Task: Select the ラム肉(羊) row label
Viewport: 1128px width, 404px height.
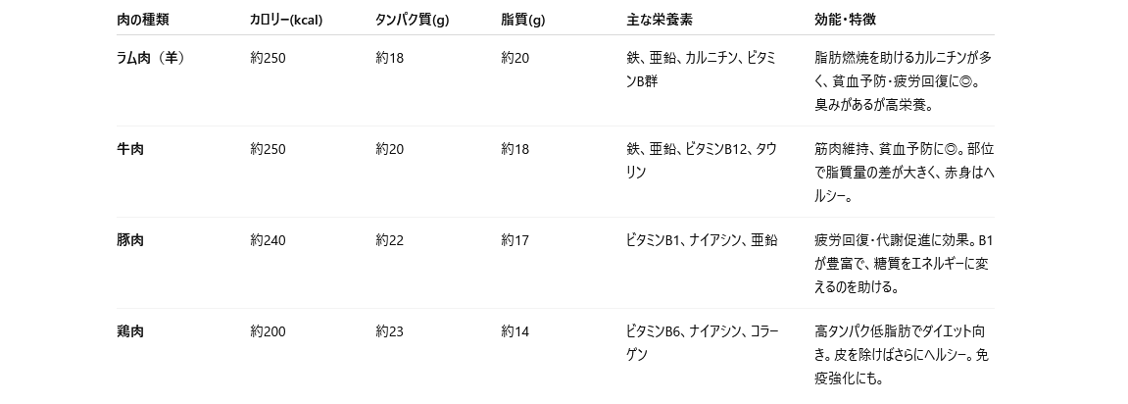Action: 150,58
